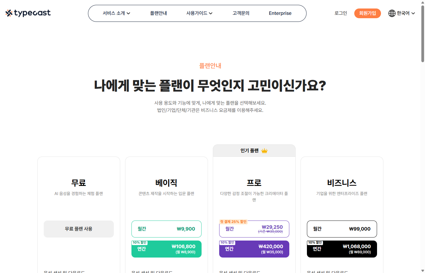The width and height of the screenshot is (425, 273).
Task: Click the crown icon on 인기 플랜 badge
Action: (264, 150)
